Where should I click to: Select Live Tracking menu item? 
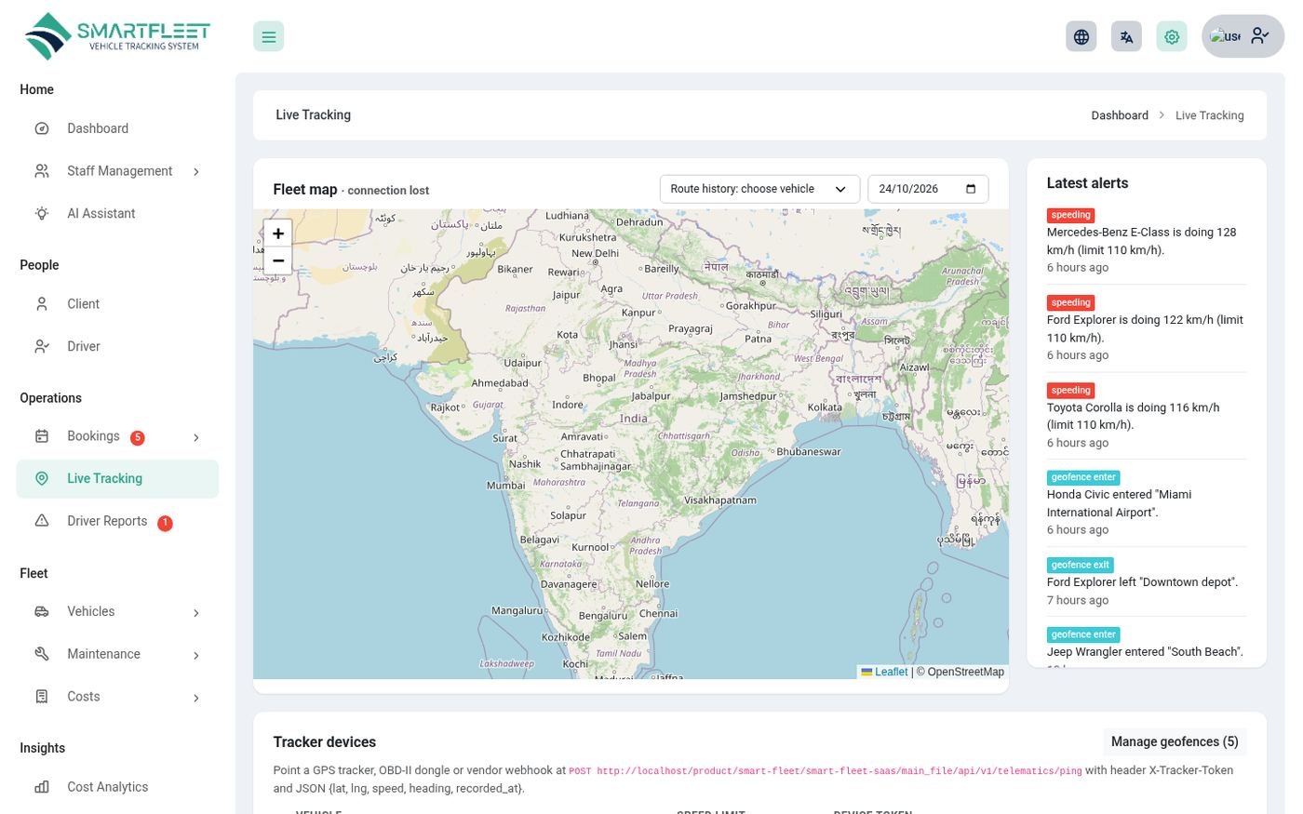(117, 478)
